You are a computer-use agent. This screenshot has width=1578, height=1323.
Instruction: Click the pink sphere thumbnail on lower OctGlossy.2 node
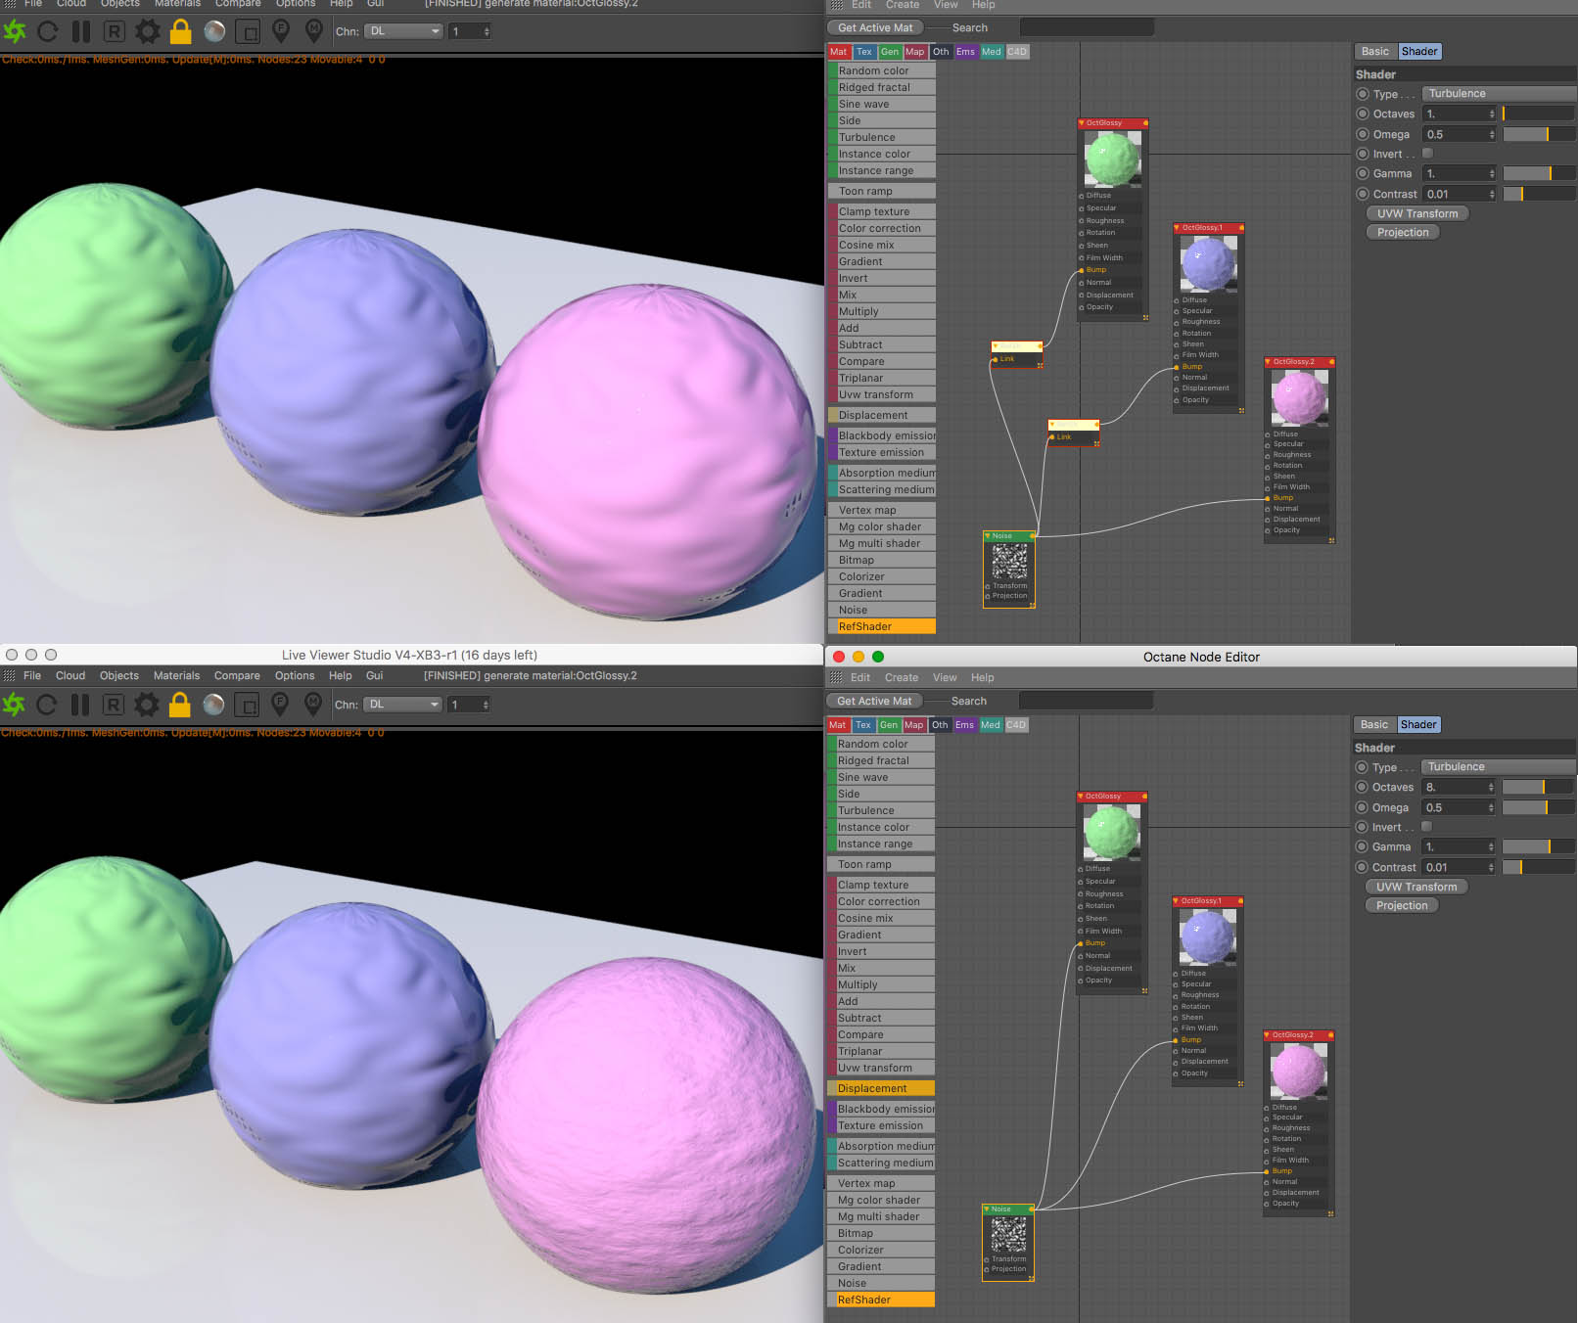(1298, 1071)
